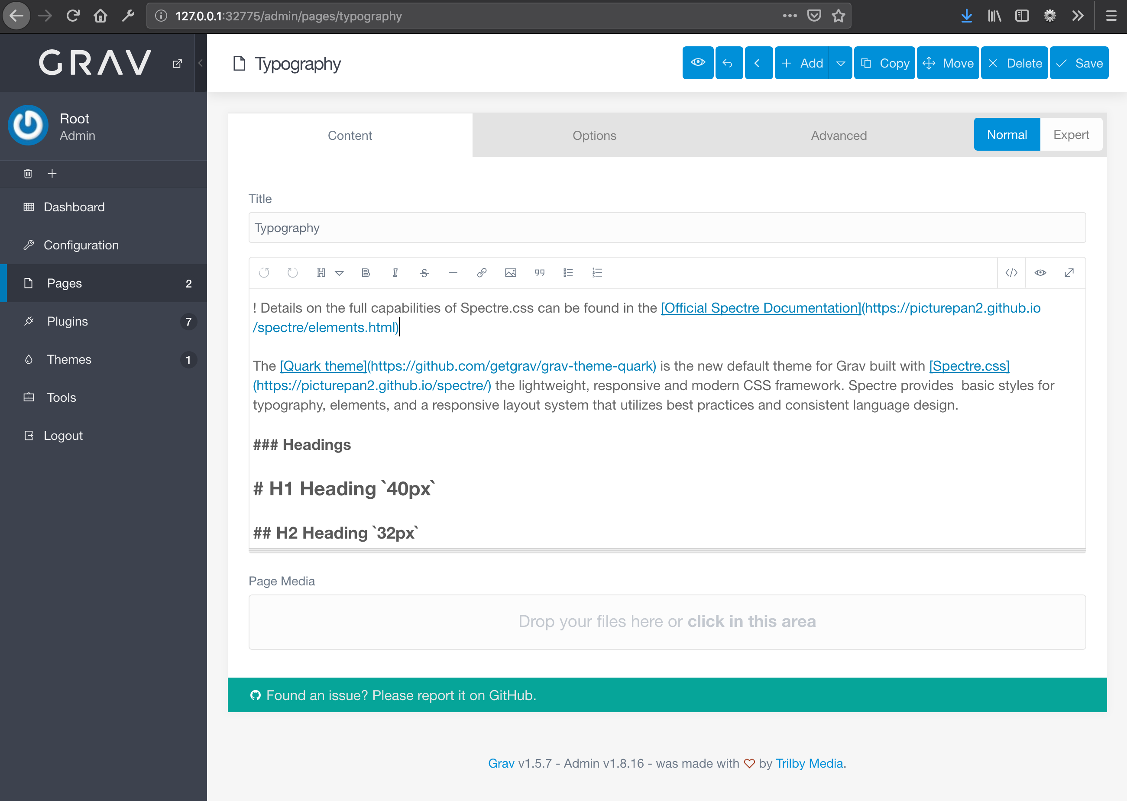Image resolution: width=1127 pixels, height=801 pixels.
Task: Open browser downloads arrow
Action: pos(966,16)
